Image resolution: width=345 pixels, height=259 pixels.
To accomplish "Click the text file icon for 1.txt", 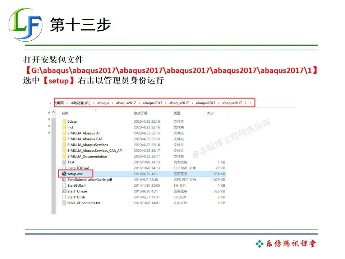I will click(x=64, y=162).
